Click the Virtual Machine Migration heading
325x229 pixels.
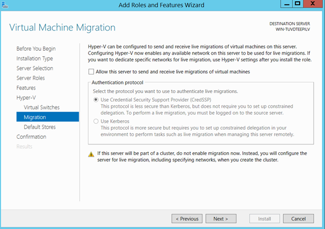pos(62,28)
